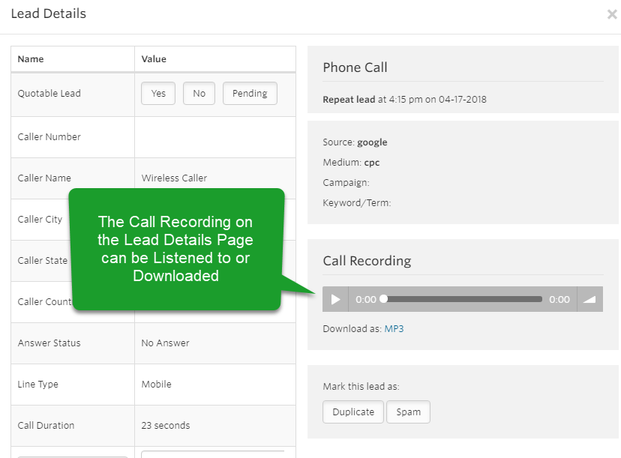Click the 'Mark this lead as:' label
Viewport: 621px width, 458px height.
[361, 386]
